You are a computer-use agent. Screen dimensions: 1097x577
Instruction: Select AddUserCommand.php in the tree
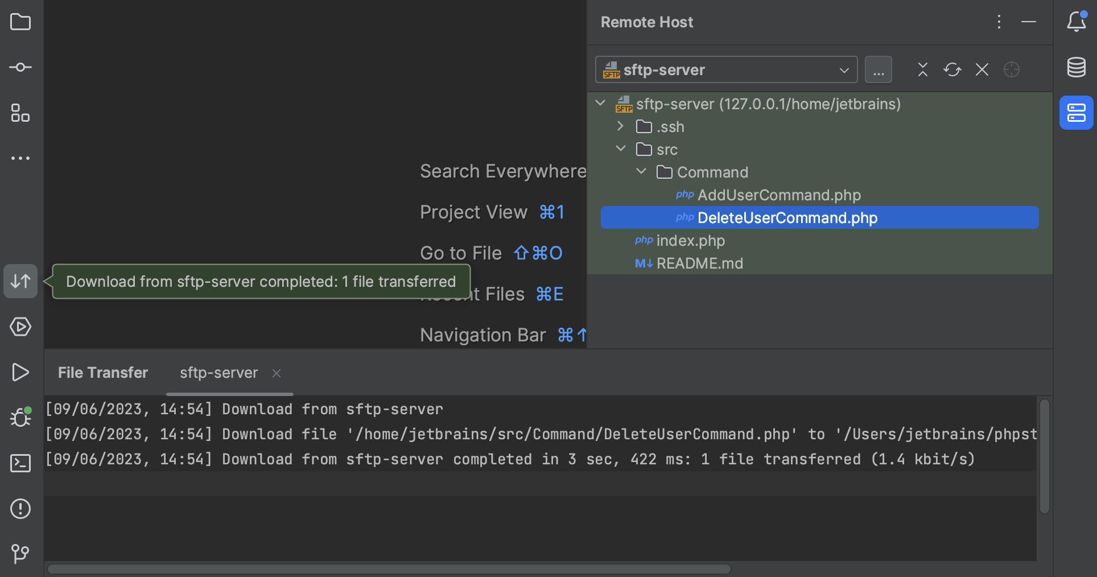[778, 195]
